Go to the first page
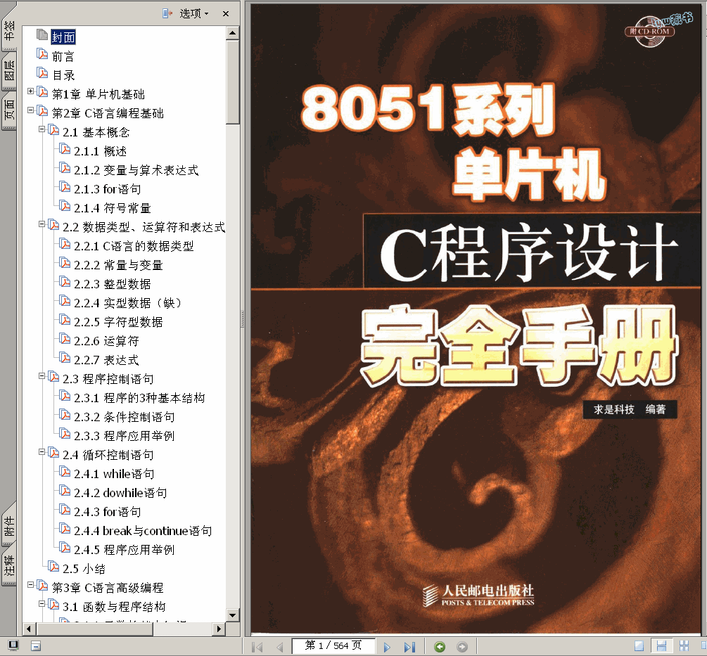 click(x=257, y=646)
